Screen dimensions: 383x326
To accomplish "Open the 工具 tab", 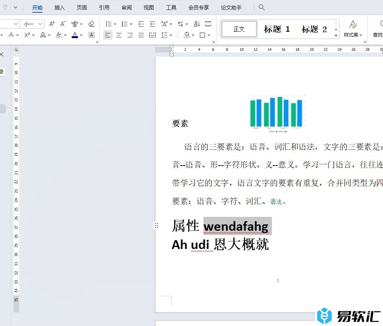I will 171,8.
